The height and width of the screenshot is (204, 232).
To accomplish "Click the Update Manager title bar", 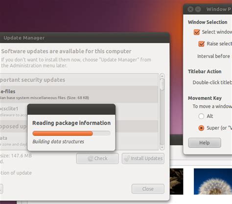I will coord(85,38).
